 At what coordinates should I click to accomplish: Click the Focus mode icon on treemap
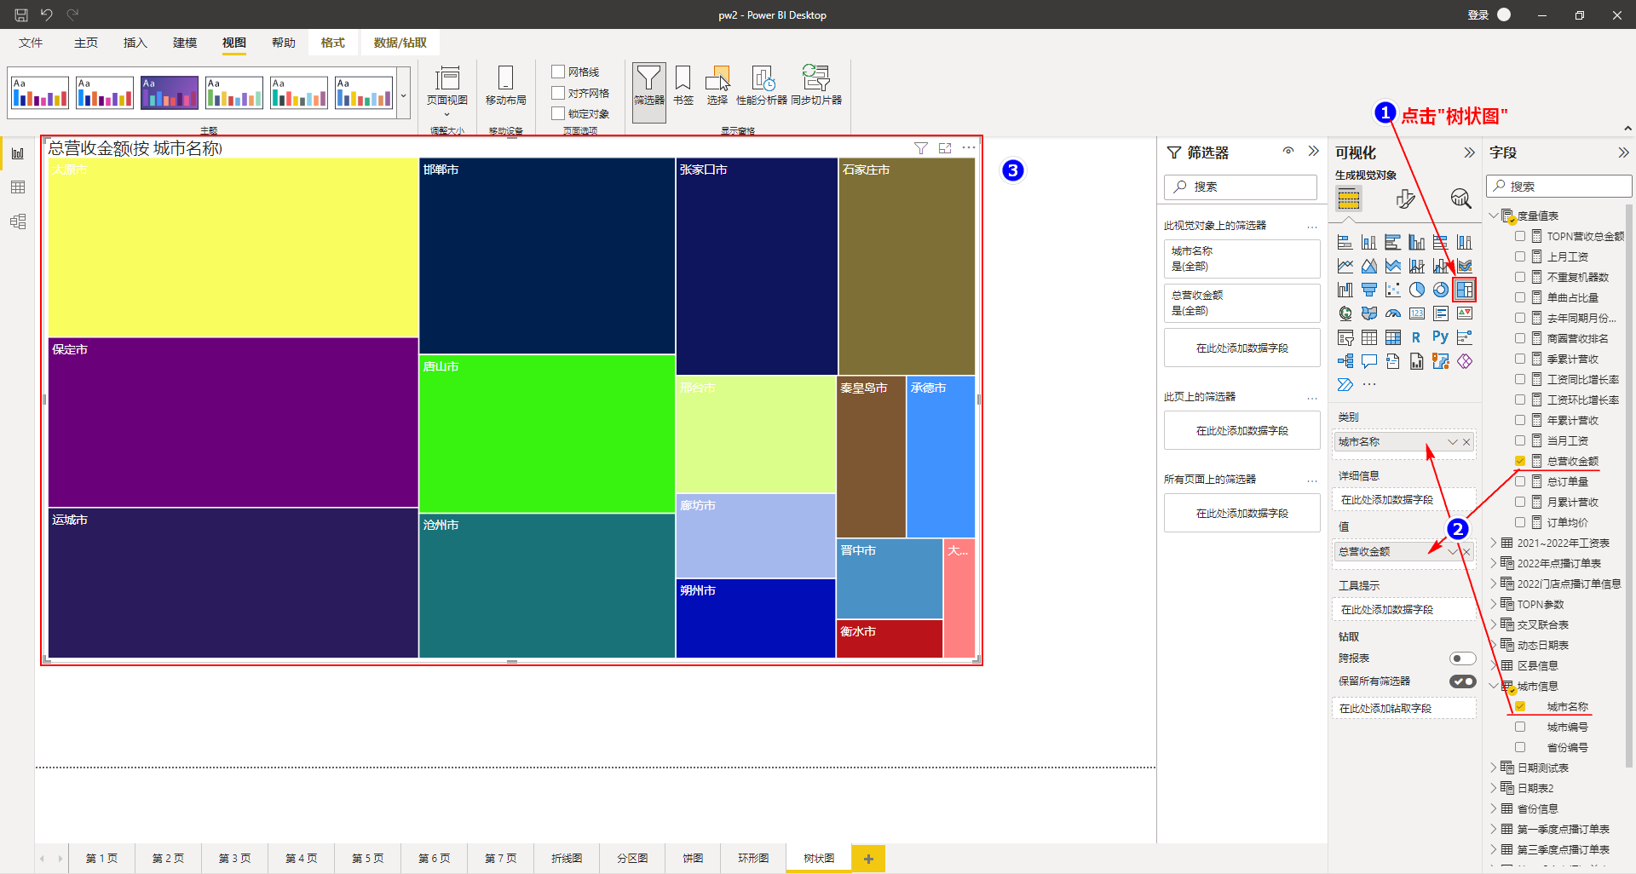(945, 148)
